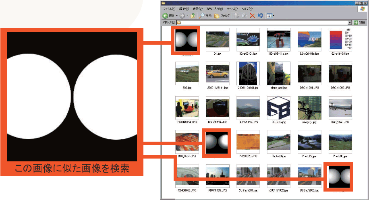Select the snowy IMG_1148.JPG thumbnail

coord(340,108)
